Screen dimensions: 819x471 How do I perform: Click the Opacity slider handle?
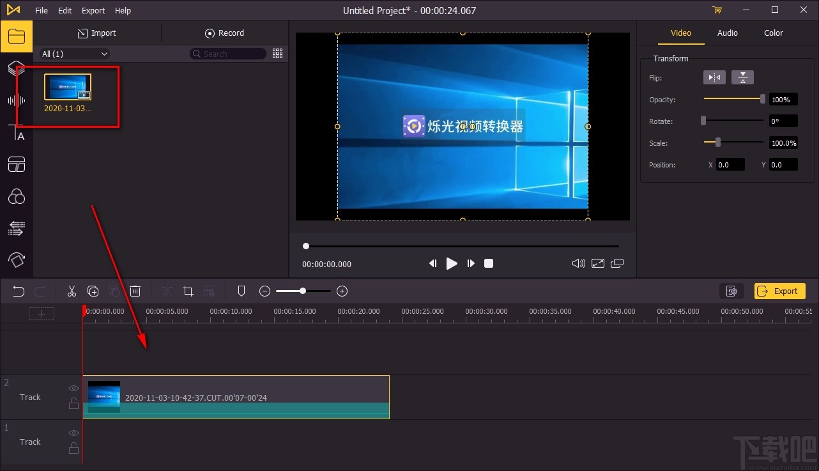[762, 98]
